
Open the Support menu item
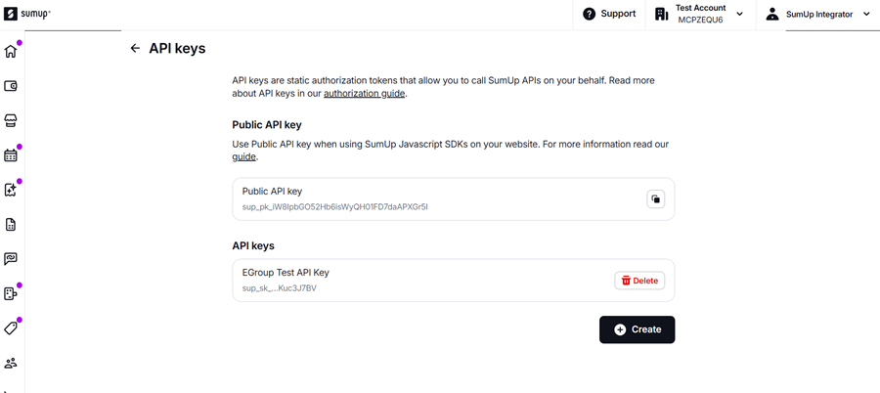coord(609,14)
